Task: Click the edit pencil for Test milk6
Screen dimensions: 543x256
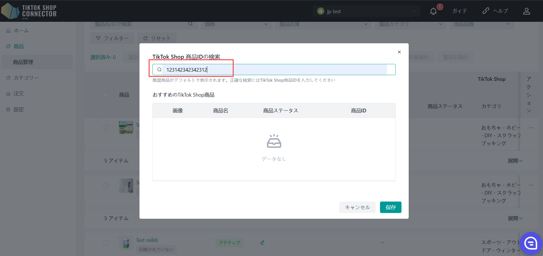Action: pyautogui.click(x=262, y=243)
